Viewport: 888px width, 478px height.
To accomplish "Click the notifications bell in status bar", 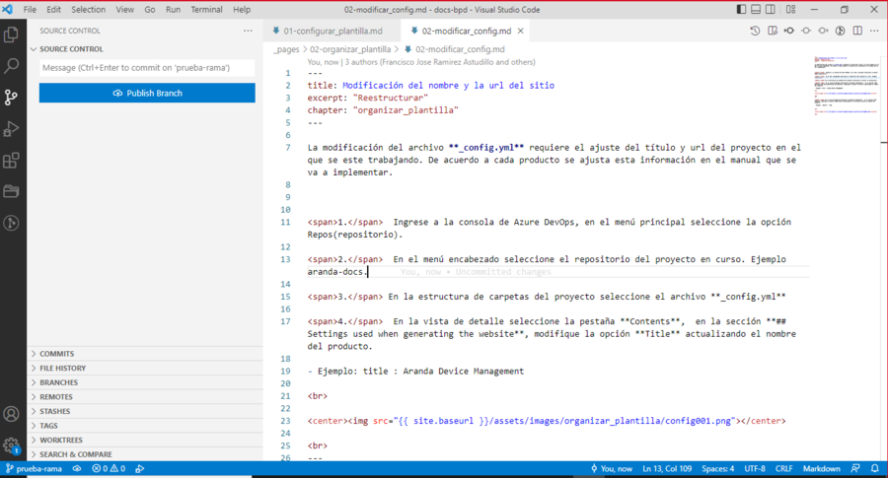I will 874,469.
